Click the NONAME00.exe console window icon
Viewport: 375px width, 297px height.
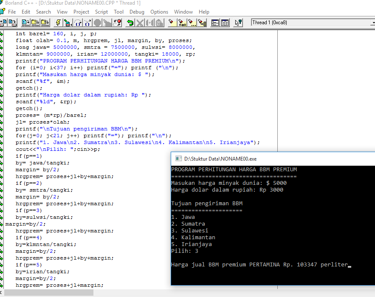178,158
